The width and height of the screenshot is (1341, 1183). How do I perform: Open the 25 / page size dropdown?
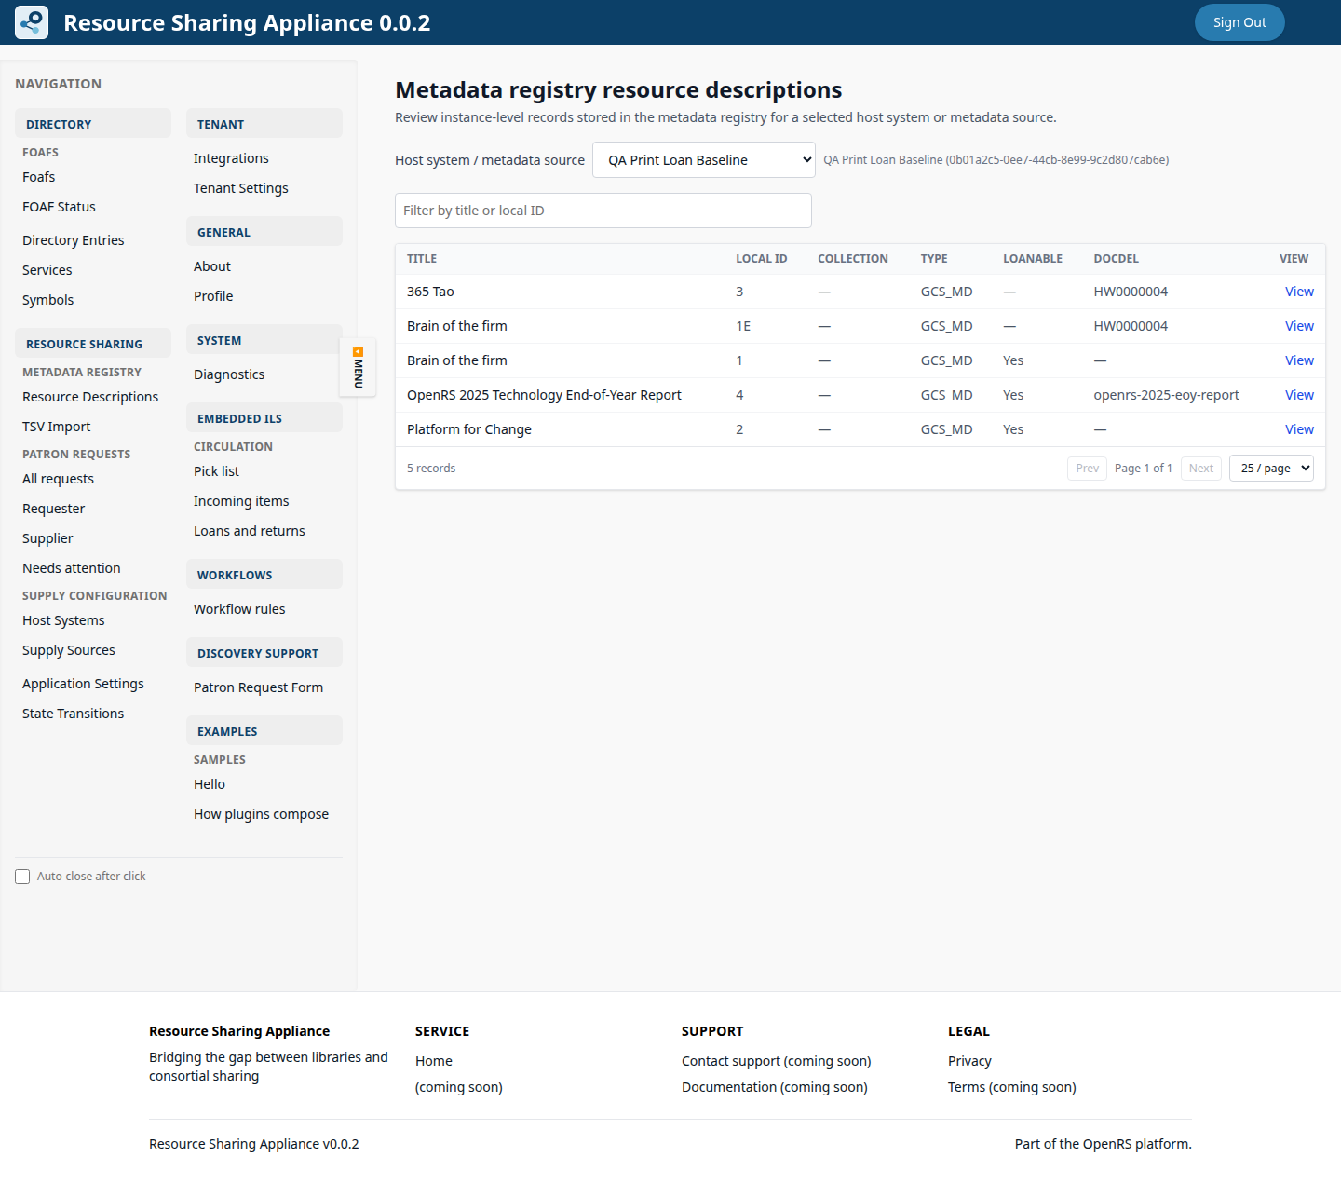pyautogui.click(x=1271, y=469)
